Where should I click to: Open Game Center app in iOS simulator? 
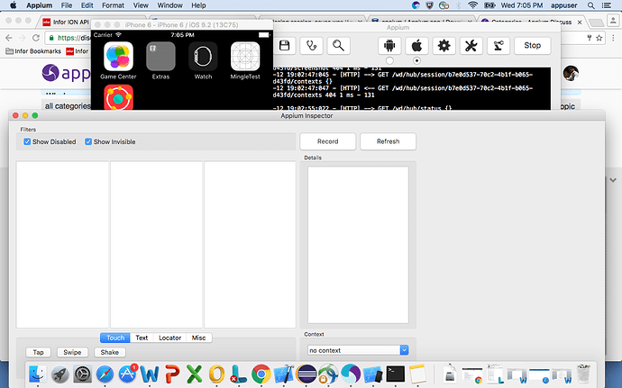click(118, 60)
